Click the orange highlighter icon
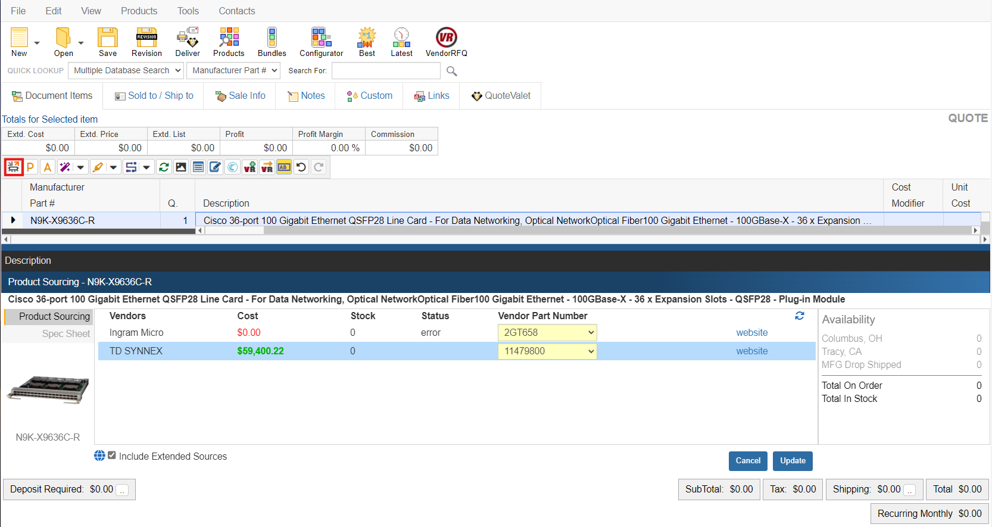 [98, 167]
